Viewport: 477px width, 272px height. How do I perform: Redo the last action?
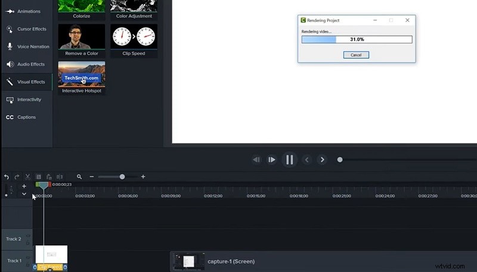(17, 177)
